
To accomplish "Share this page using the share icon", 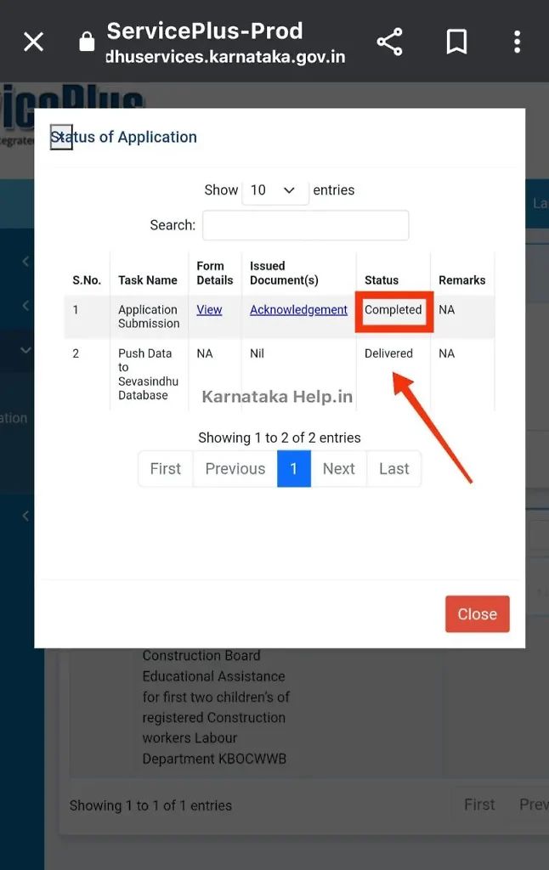I will (x=390, y=42).
